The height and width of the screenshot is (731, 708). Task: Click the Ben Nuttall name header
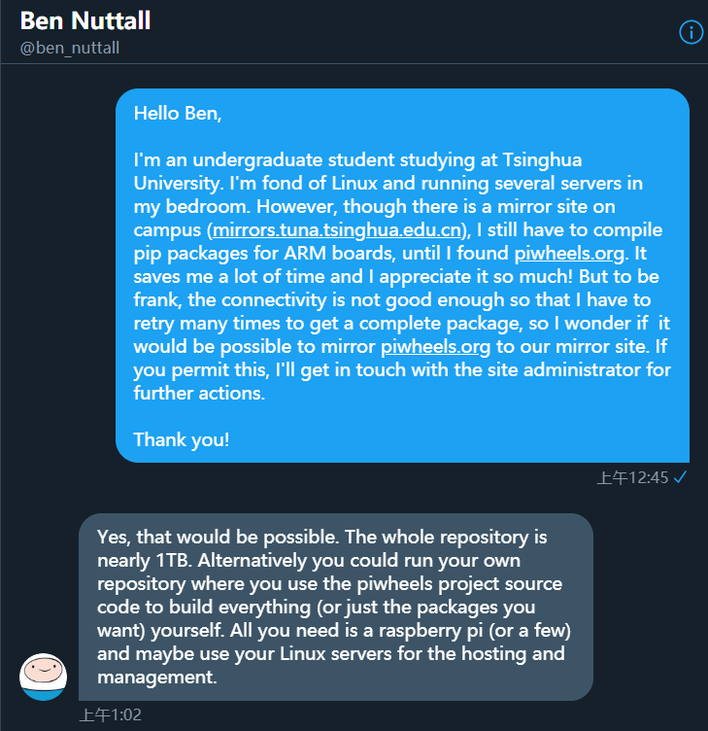[85, 20]
